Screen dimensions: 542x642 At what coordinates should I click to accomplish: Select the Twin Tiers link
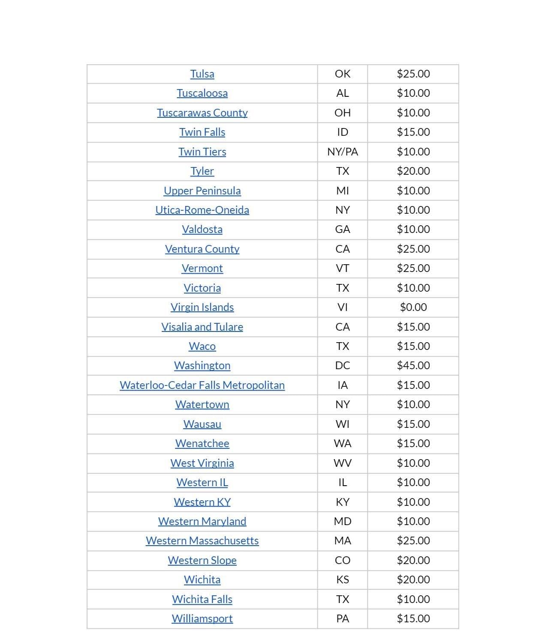click(202, 152)
